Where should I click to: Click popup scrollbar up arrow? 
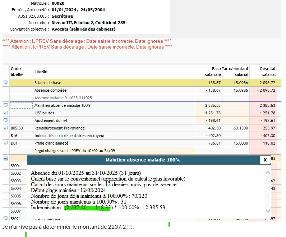[x=268, y=173]
